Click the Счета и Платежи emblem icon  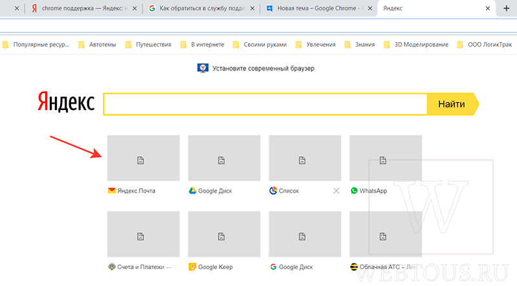[x=112, y=267]
